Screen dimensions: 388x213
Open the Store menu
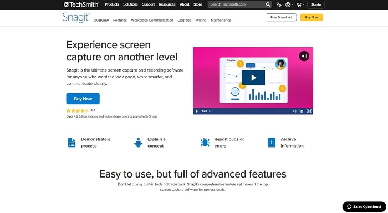point(198,4)
